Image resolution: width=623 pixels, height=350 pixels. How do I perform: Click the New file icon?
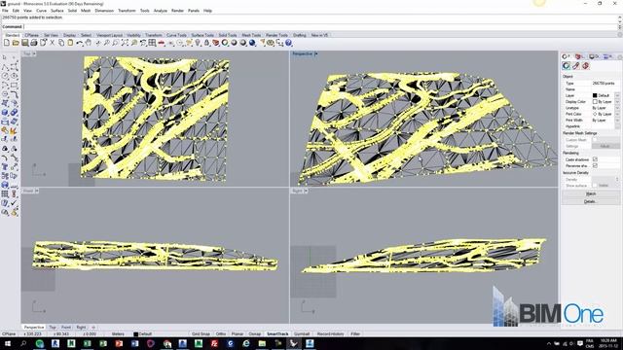click(7, 43)
